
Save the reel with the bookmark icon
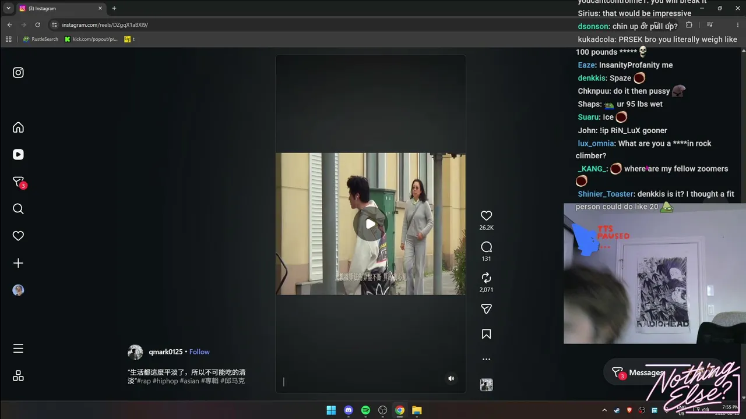[x=486, y=334]
